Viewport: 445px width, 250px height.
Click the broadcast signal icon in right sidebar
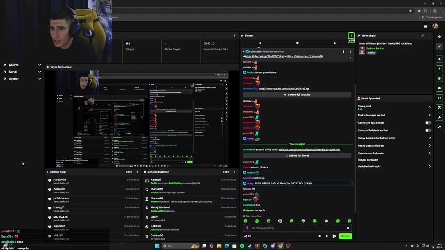pos(439,98)
